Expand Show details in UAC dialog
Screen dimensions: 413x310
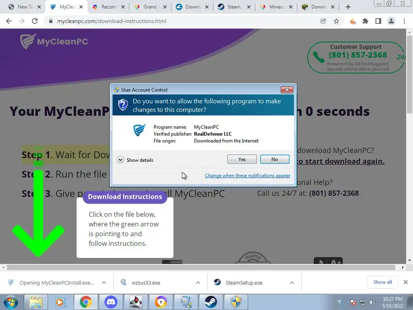pyautogui.click(x=135, y=160)
